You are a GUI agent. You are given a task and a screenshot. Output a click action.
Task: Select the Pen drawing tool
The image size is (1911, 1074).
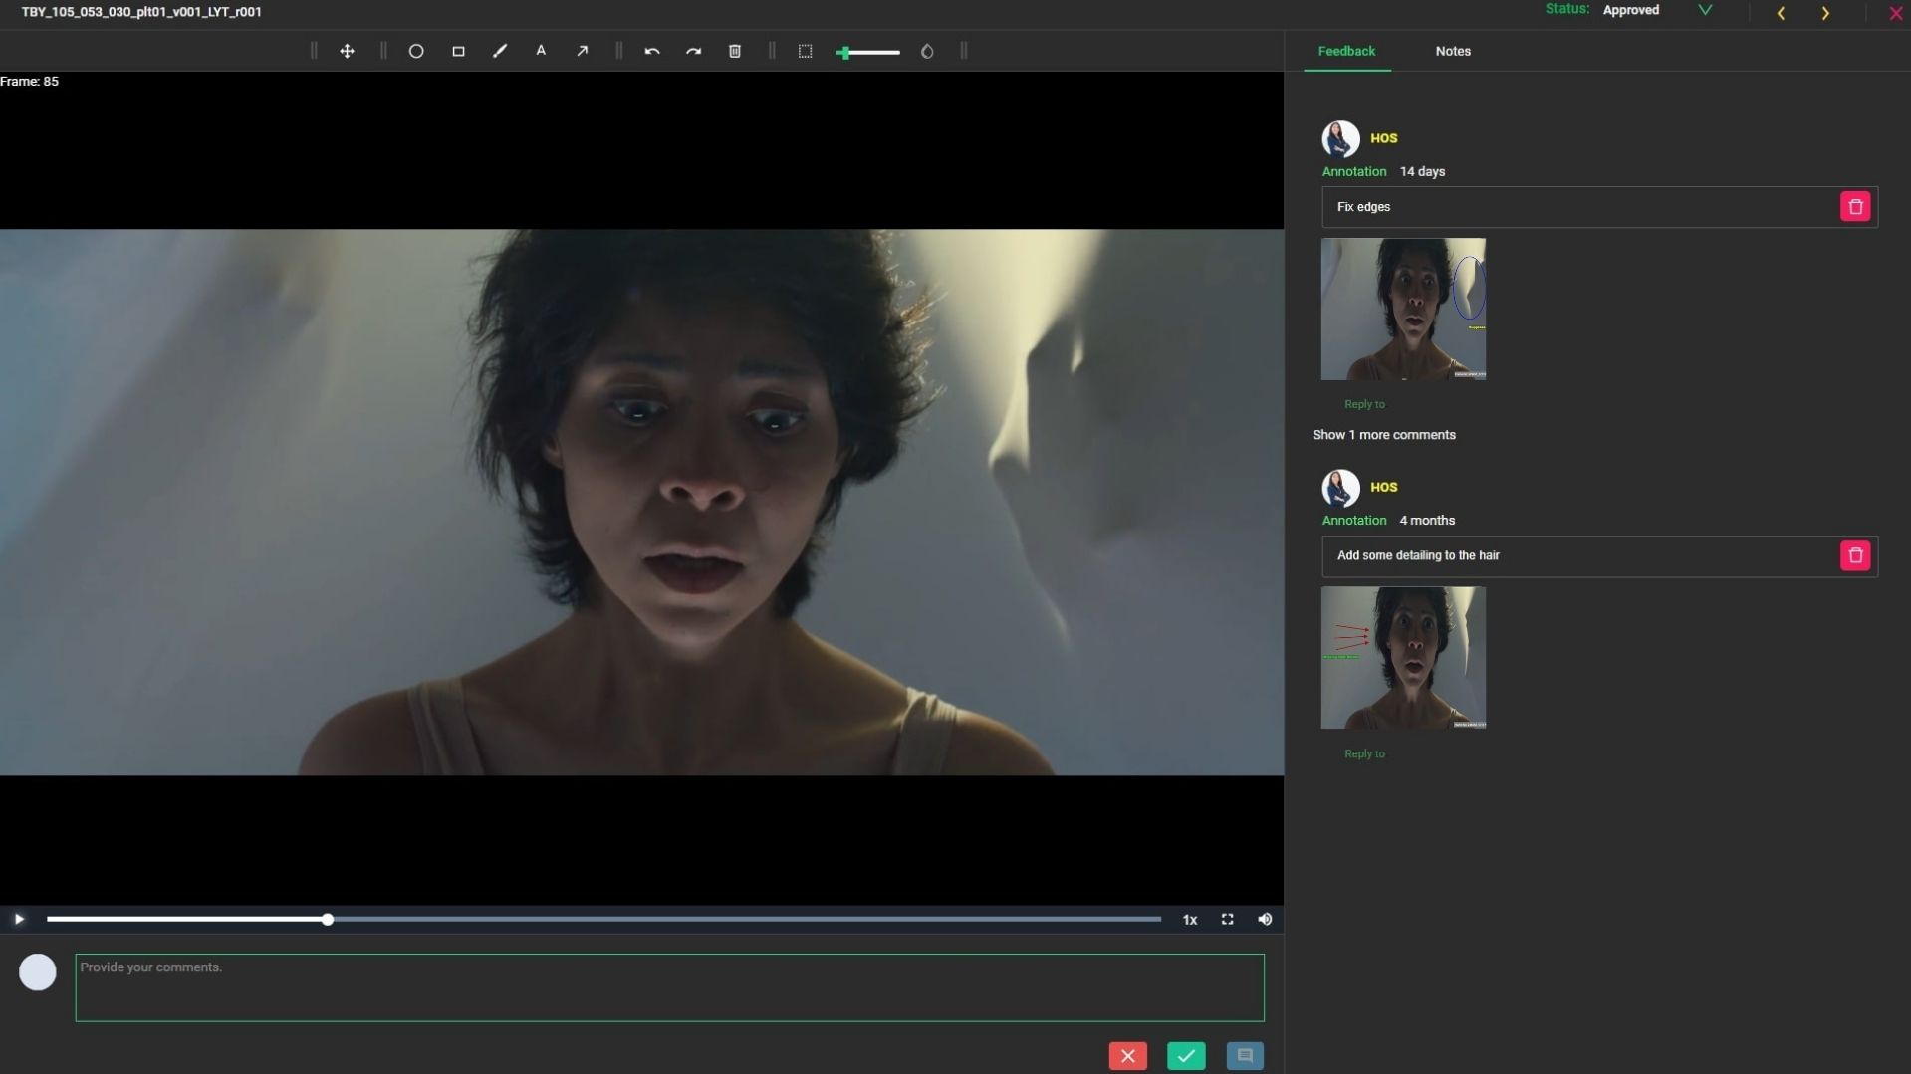tap(500, 51)
